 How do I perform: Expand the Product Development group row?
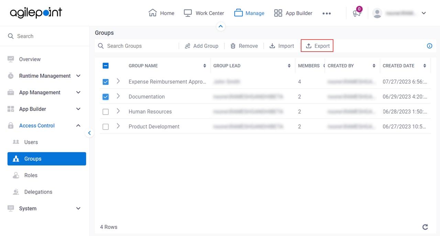[x=118, y=126]
